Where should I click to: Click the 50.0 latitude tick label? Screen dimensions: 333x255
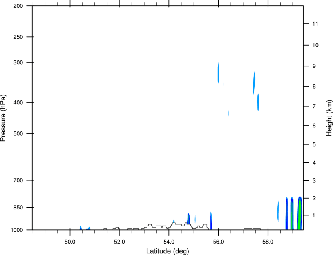(x=70, y=242)
